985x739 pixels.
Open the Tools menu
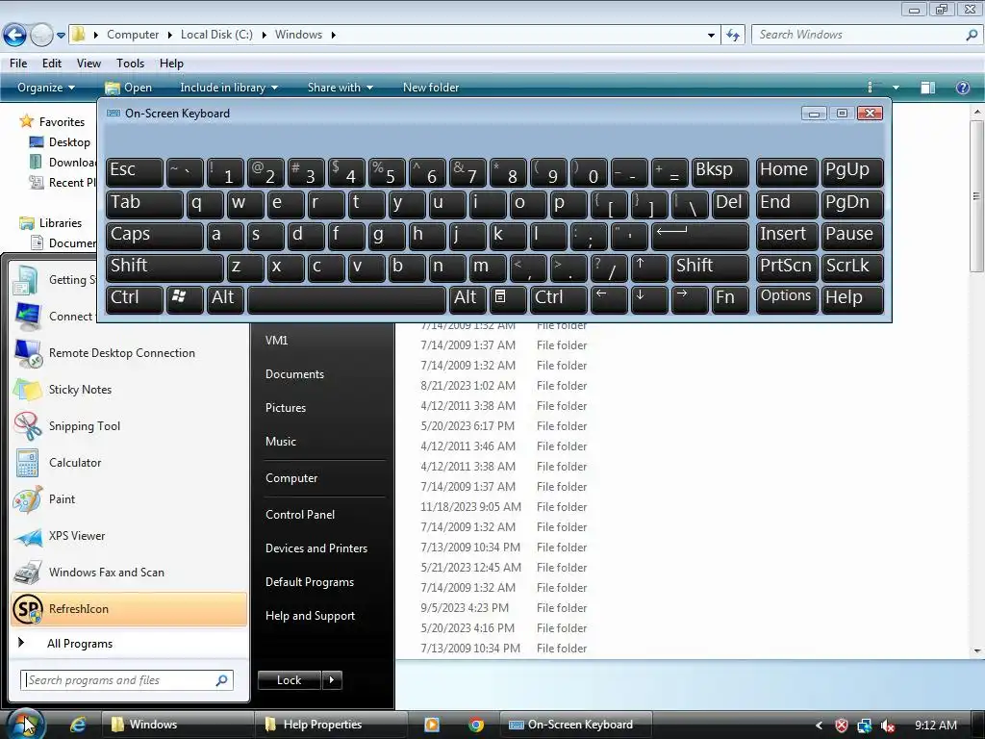tap(130, 64)
